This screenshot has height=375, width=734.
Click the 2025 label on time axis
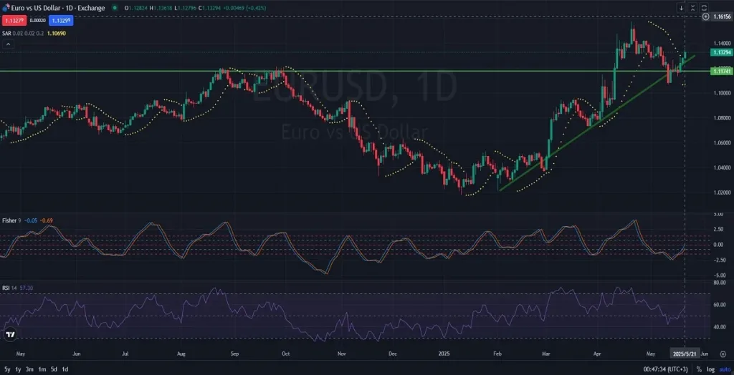click(x=443, y=354)
